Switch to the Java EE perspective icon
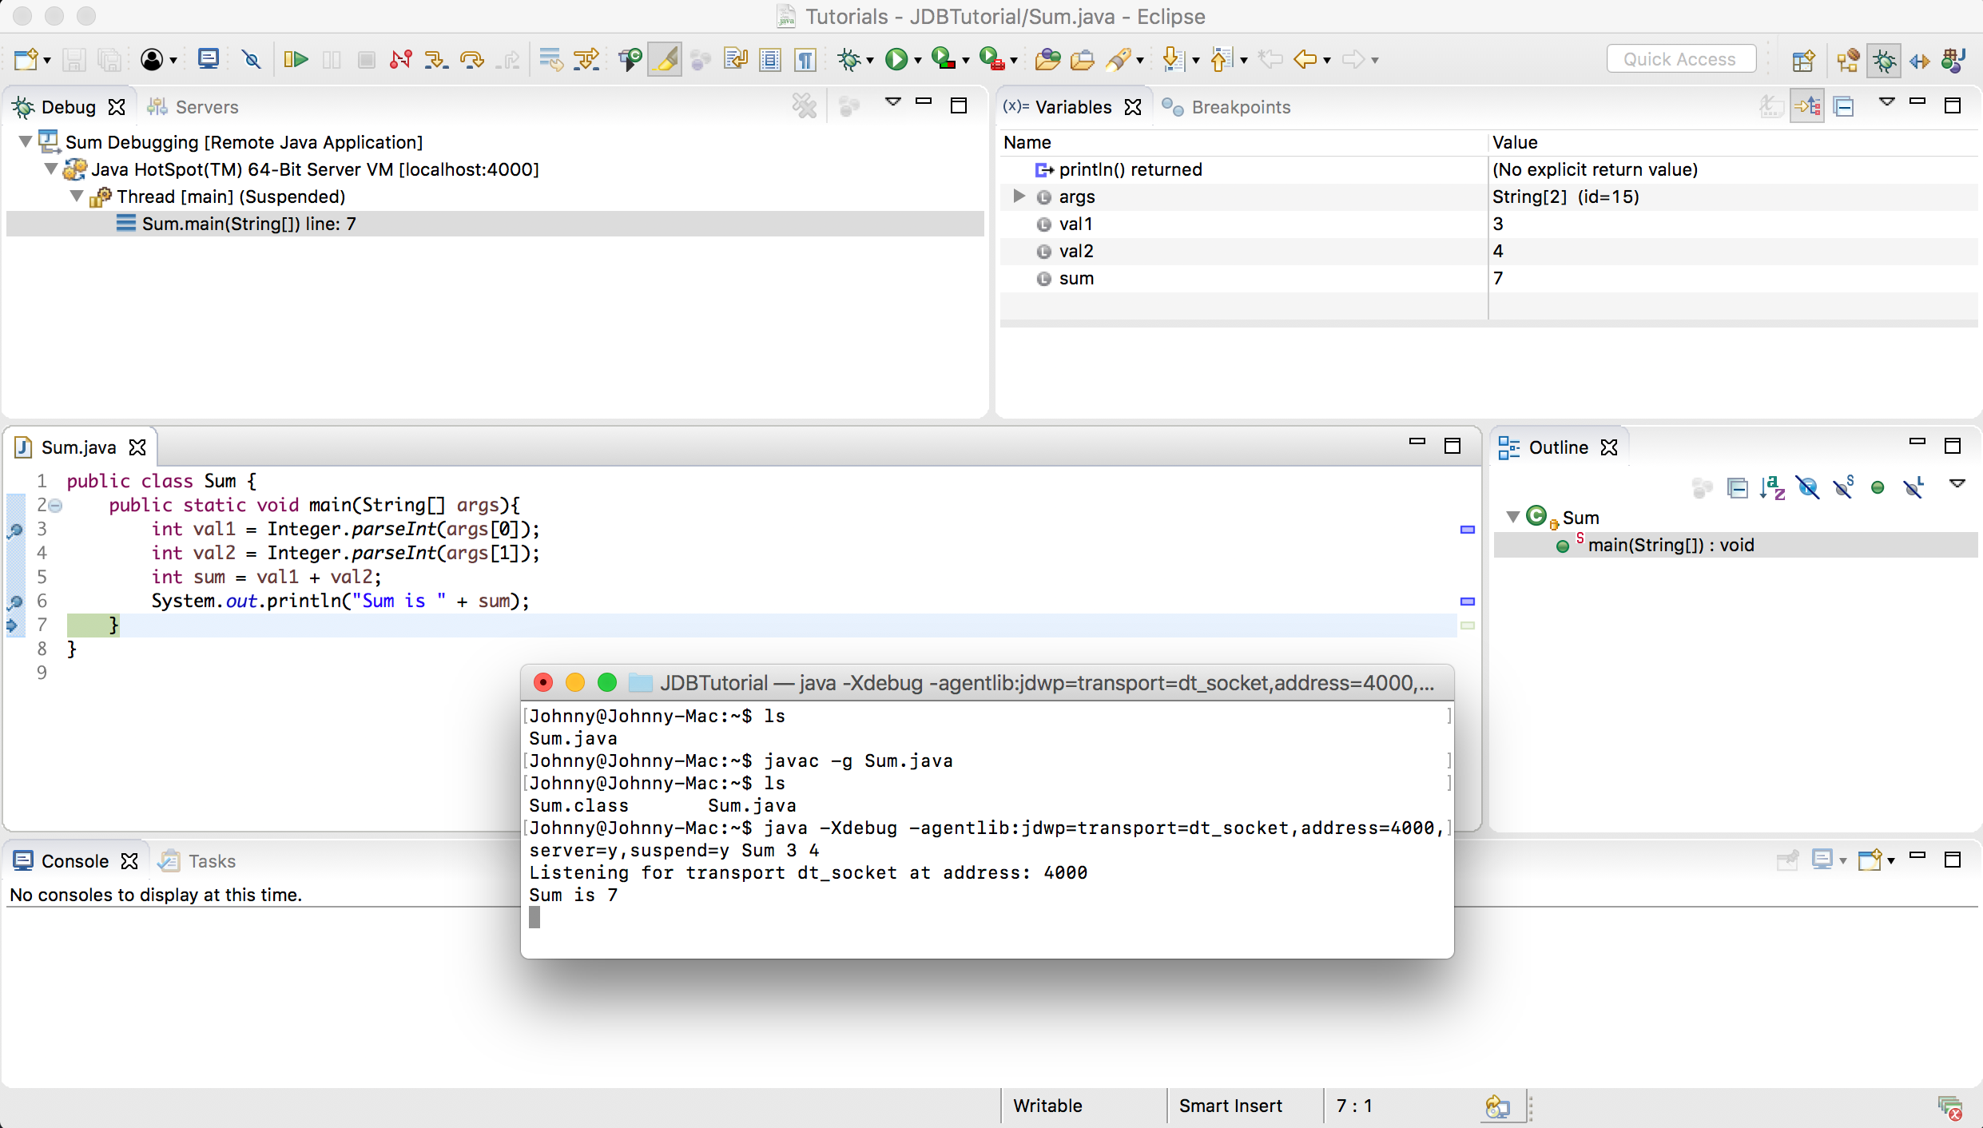Screen dimensions: 1983x1128 1848,60
